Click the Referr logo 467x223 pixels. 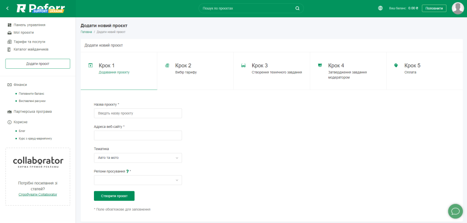41,8
